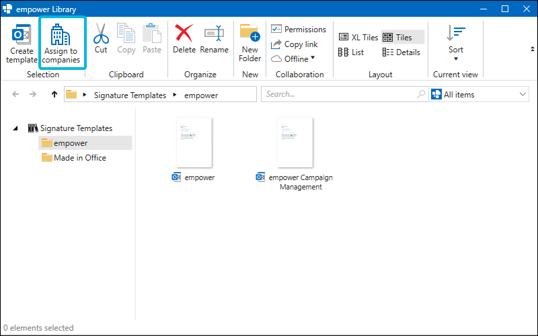
Task: Click the Create template Outlook icon
Action: coord(22,34)
